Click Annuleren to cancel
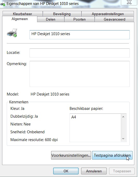The height and width of the screenshot is (177, 138). [94, 171]
